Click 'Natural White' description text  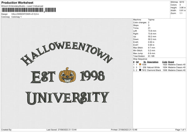(x=153, y=68)
